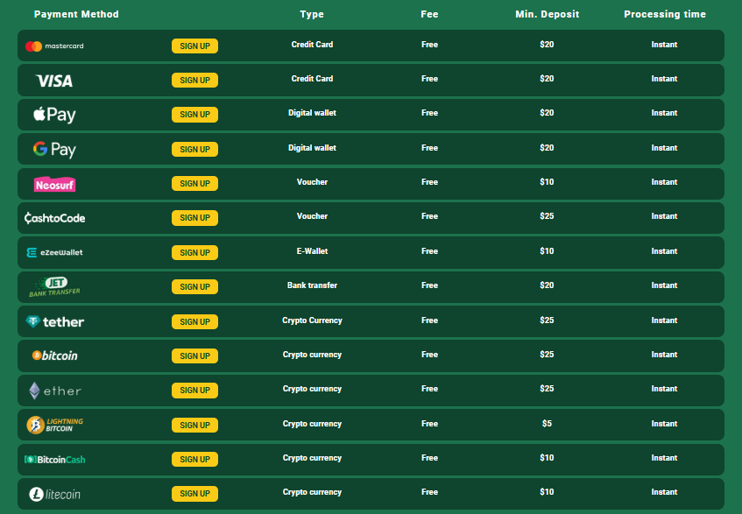
Task: Sign up using the bitcoin row button
Action: (195, 356)
